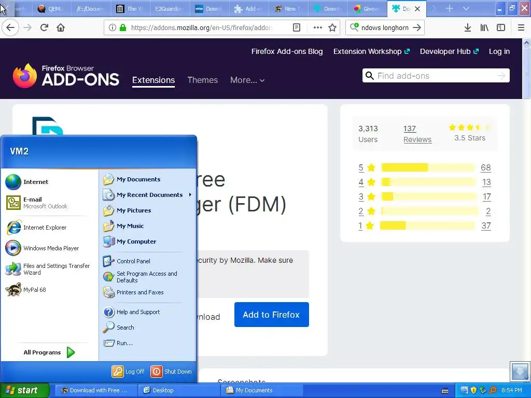The height and width of the screenshot is (398, 531).
Task: Open Extension Workshop link
Action: (371, 51)
